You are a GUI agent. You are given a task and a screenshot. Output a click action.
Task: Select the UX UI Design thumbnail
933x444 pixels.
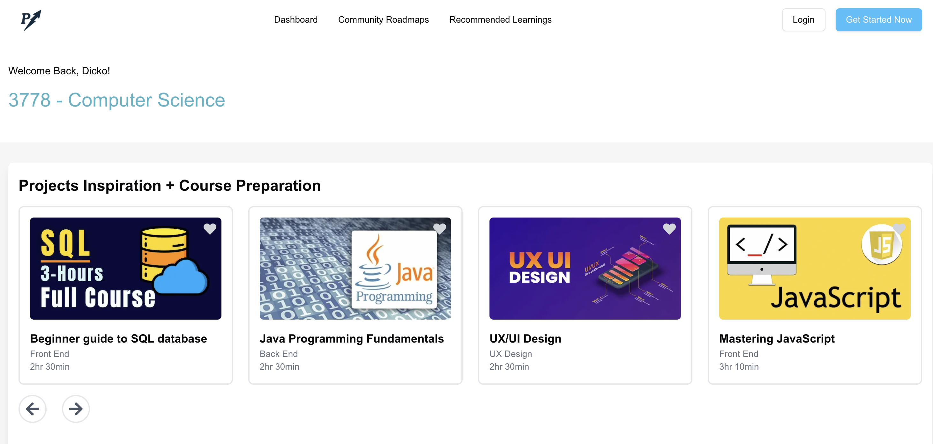pos(585,268)
